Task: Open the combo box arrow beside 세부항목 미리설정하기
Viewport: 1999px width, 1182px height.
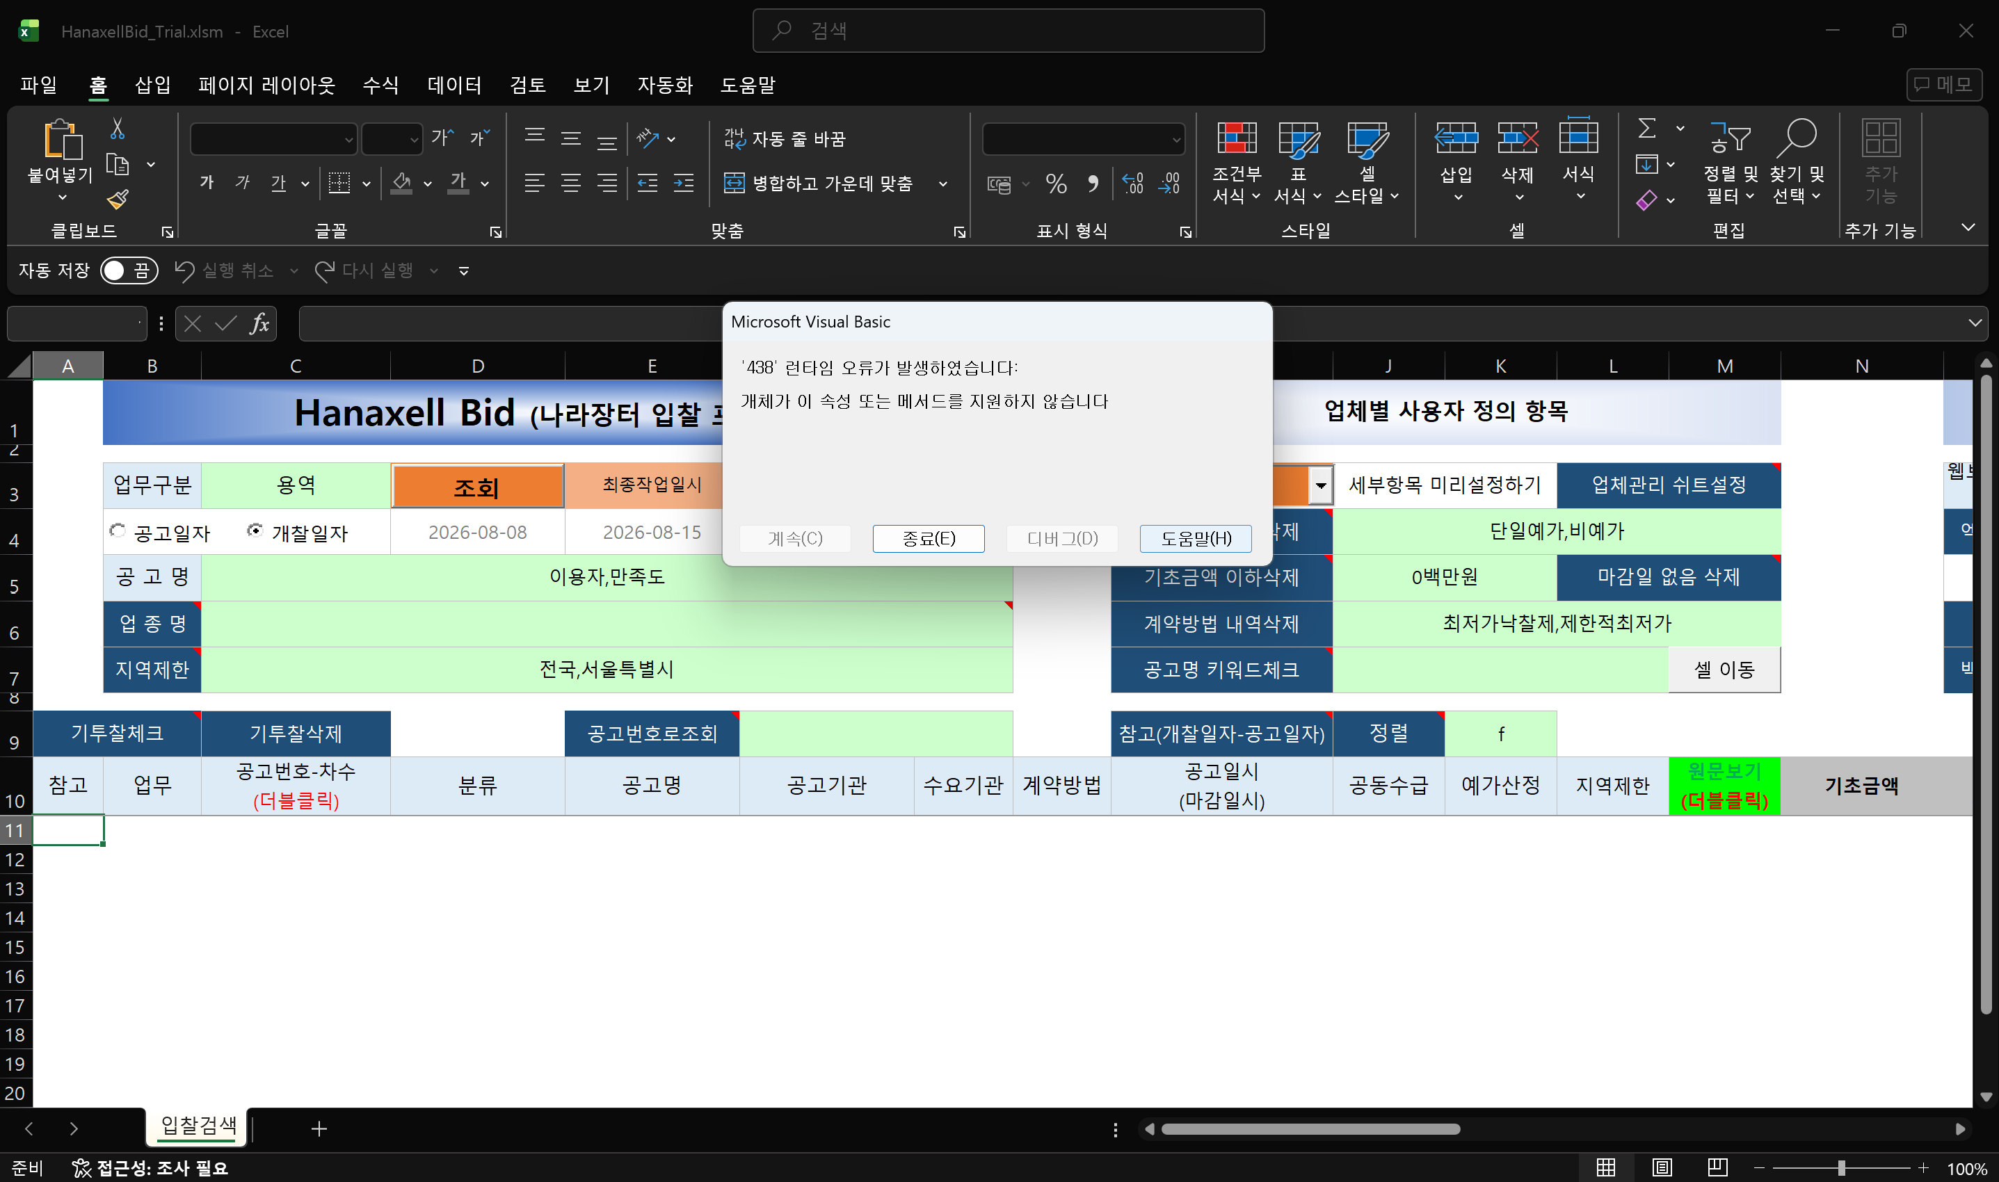Action: 1321,485
